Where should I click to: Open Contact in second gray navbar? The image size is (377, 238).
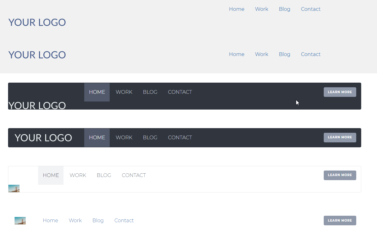tap(311, 54)
